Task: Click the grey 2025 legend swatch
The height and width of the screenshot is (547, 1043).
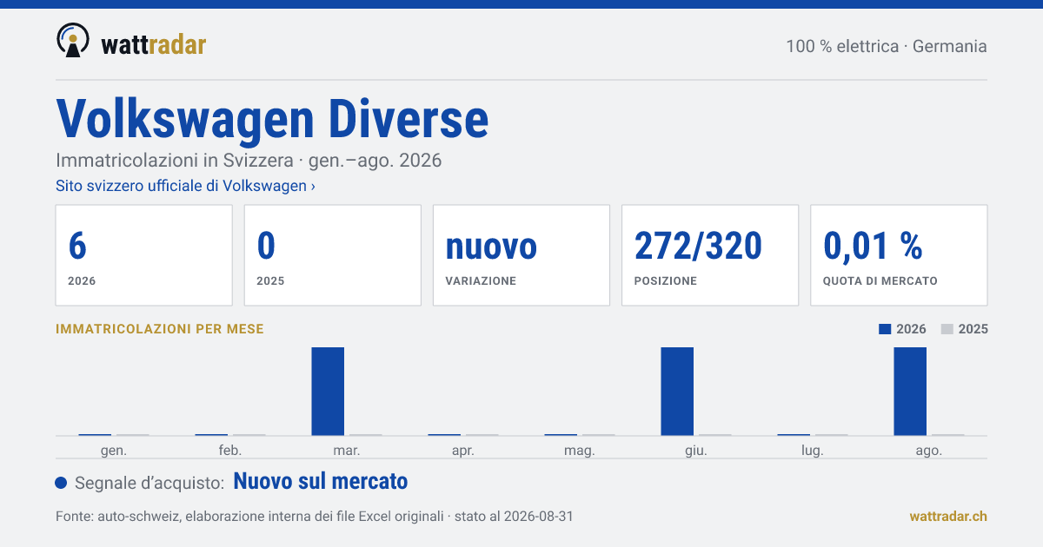Action: [948, 329]
